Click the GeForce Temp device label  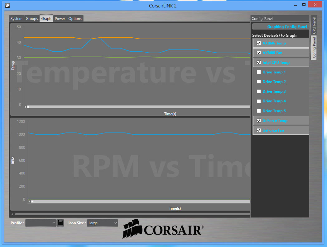click(x=275, y=120)
